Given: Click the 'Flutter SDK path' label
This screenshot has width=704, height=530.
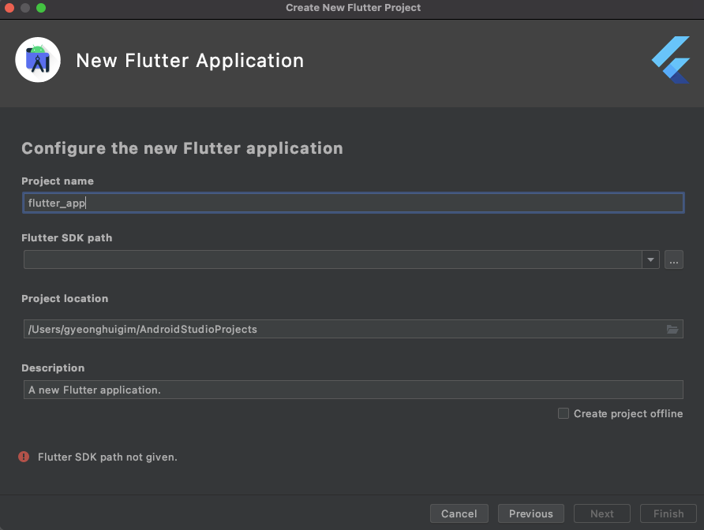Looking at the screenshot, I should coord(67,238).
